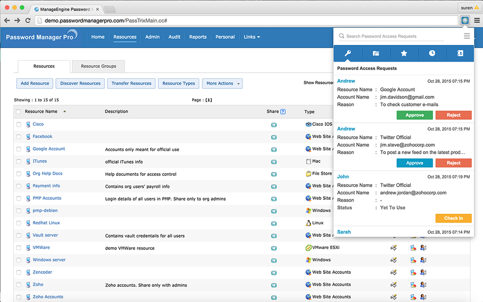Open the Links dropdown menu
Screen dimensions: 483x302
[252, 37]
